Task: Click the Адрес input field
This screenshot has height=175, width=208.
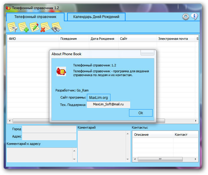Action: pos(49,136)
